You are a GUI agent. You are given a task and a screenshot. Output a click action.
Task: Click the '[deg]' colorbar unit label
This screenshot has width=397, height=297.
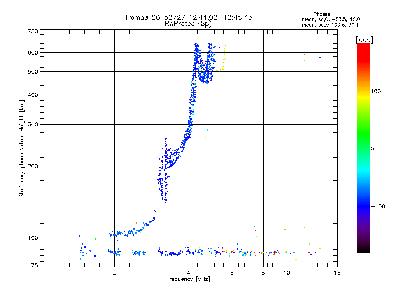tap(364, 40)
